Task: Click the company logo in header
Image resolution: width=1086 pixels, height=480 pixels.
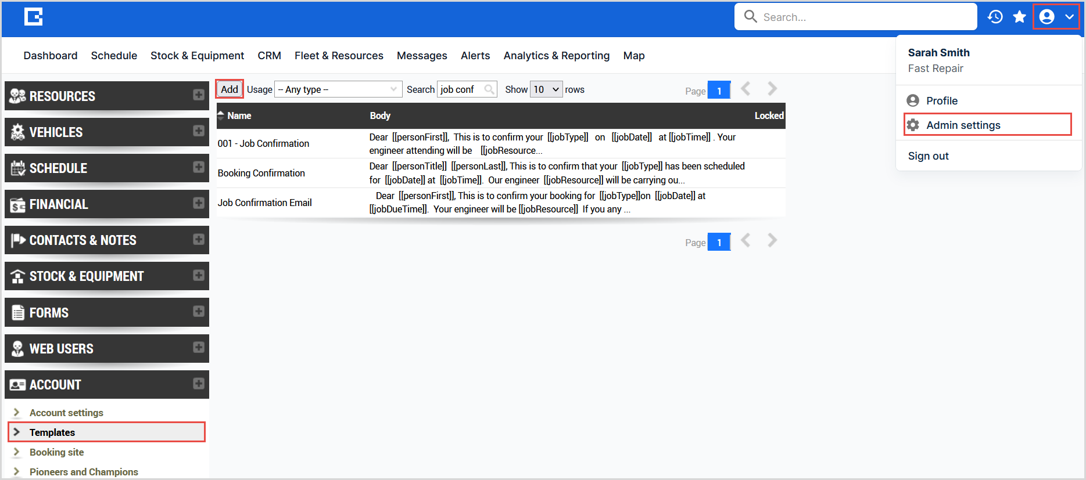Action: 33,17
